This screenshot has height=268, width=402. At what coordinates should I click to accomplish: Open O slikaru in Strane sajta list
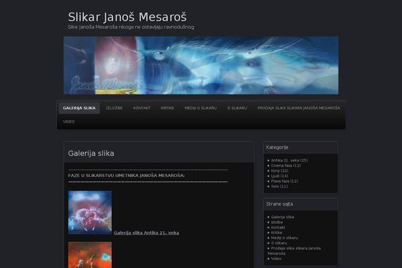pos(279,243)
